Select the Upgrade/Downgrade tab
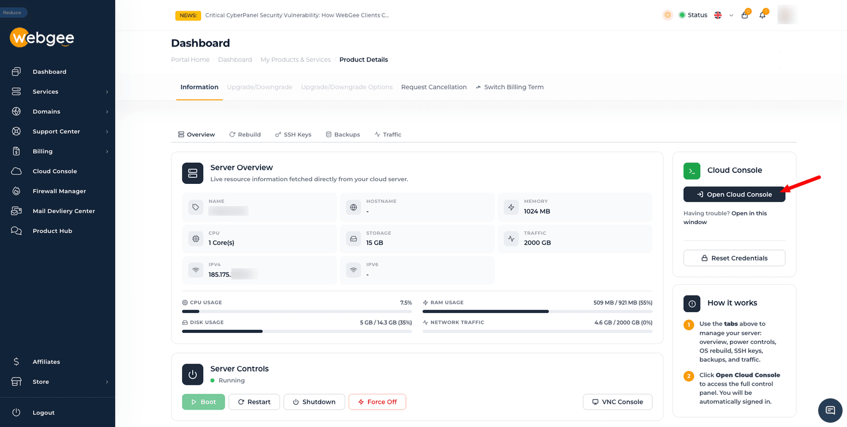 (259, 87)
